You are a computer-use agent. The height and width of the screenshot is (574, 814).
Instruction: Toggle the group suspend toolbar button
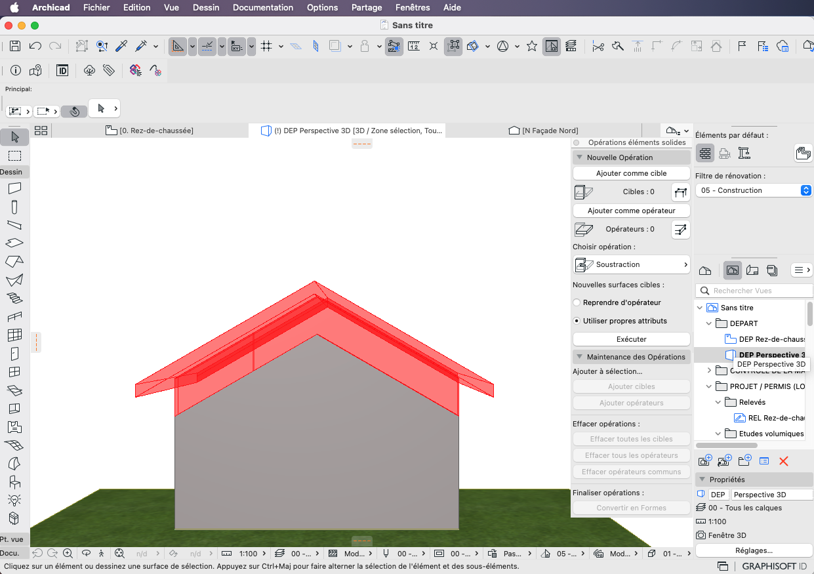coord(453,46)
